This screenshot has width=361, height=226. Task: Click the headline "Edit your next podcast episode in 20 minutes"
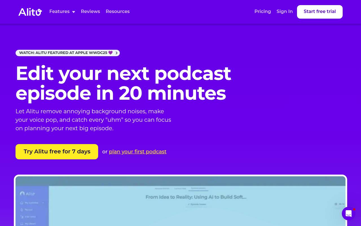[x=123, y=83]
